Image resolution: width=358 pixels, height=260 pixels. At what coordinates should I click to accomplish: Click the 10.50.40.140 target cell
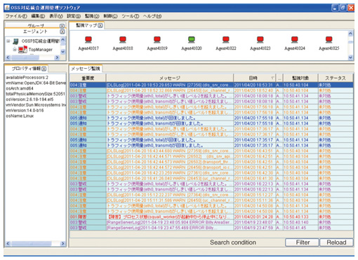[x=300, y=222]
